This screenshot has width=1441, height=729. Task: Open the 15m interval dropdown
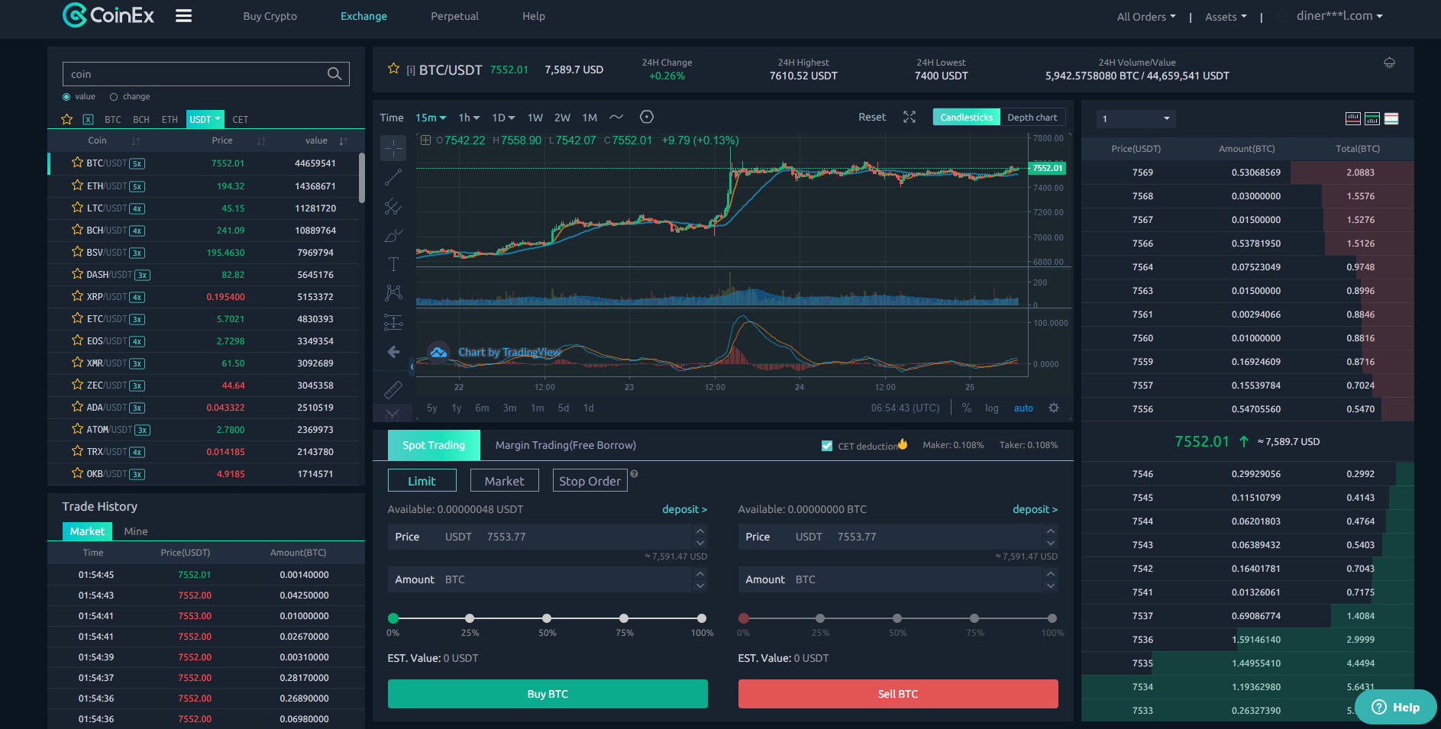point(431,118)
